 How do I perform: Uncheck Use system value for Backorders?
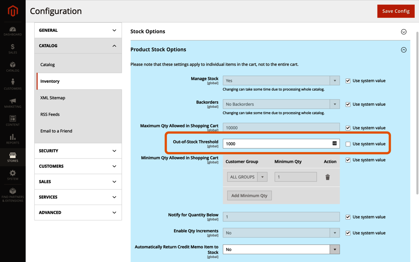348,104
